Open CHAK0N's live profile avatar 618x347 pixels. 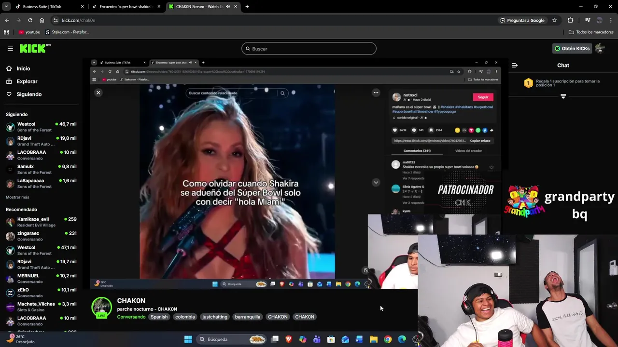pos(101,307)
